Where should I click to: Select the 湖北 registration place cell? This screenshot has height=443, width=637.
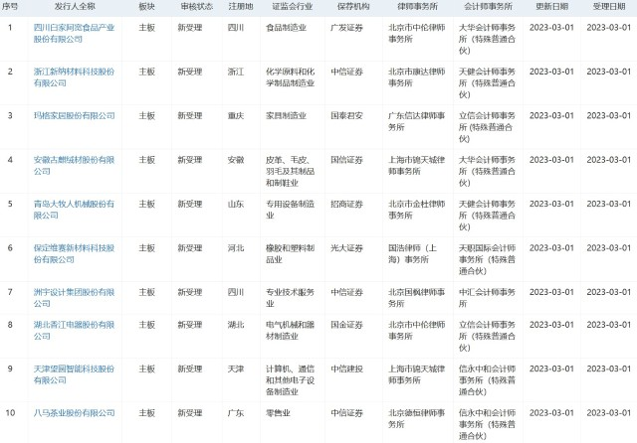[236, 325]
